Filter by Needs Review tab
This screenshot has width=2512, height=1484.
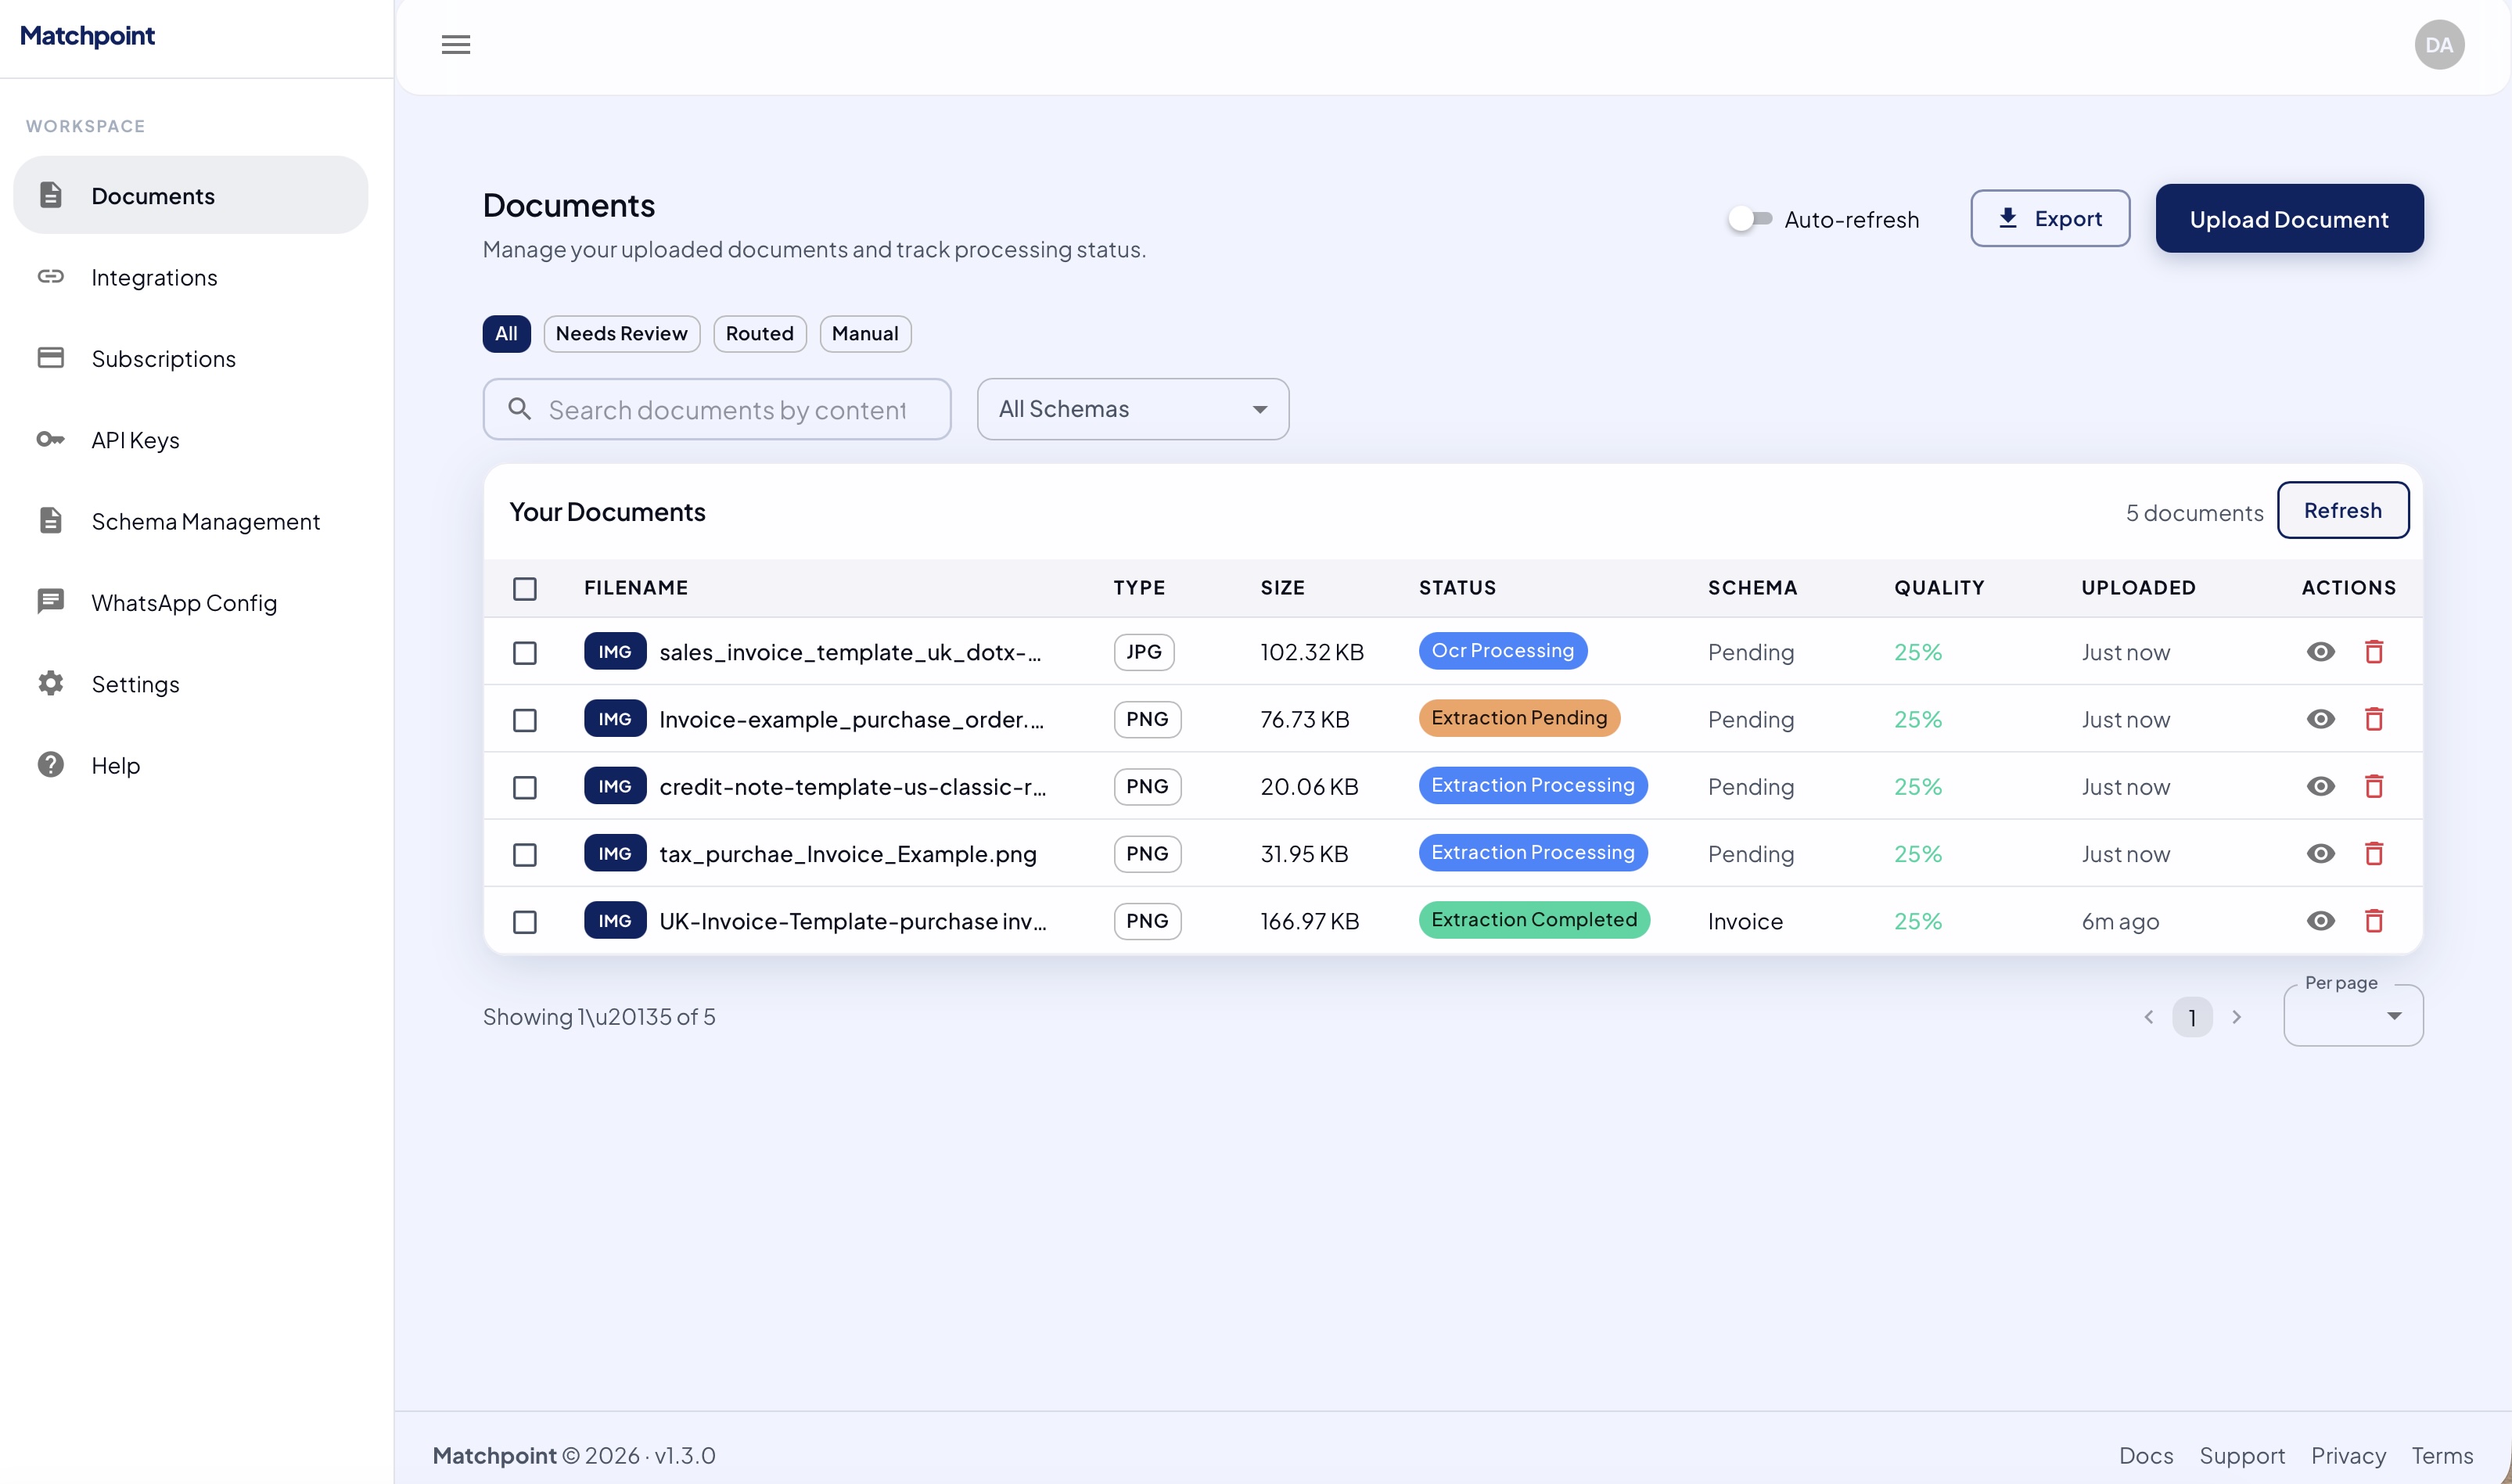(x=621, y=334)
